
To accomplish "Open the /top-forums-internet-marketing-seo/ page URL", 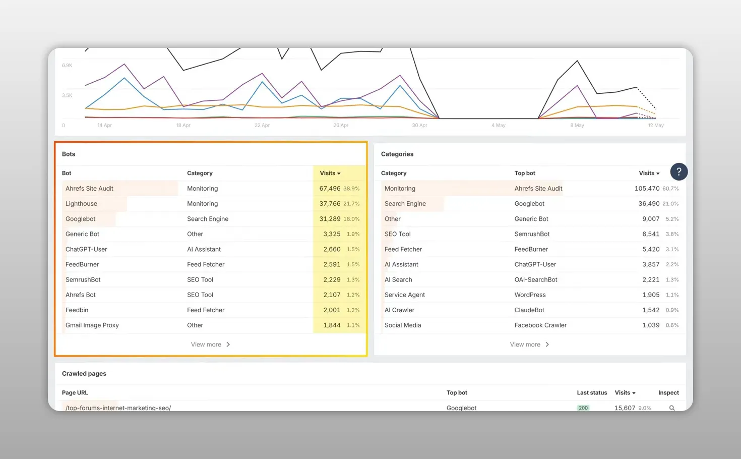I will point(118,408).
